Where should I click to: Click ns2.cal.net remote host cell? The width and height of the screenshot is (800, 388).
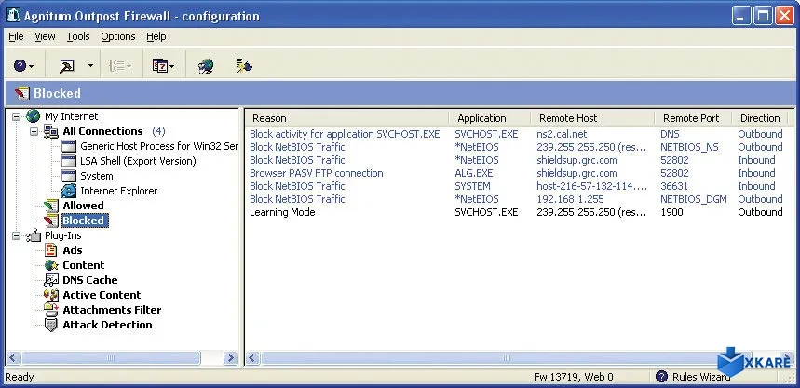(x=562, y=134)
